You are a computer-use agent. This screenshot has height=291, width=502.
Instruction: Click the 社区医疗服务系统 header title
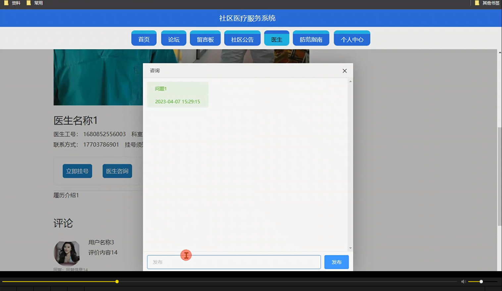tap(247, 18)
